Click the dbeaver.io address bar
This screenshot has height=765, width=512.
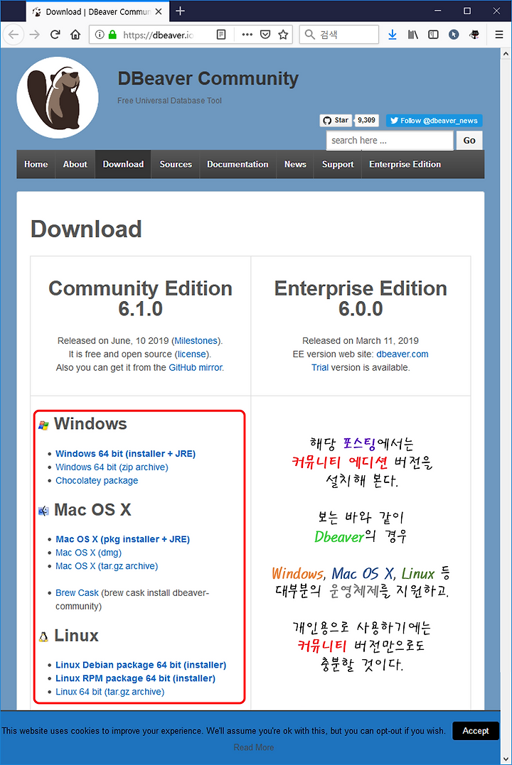tap(159, 35)
